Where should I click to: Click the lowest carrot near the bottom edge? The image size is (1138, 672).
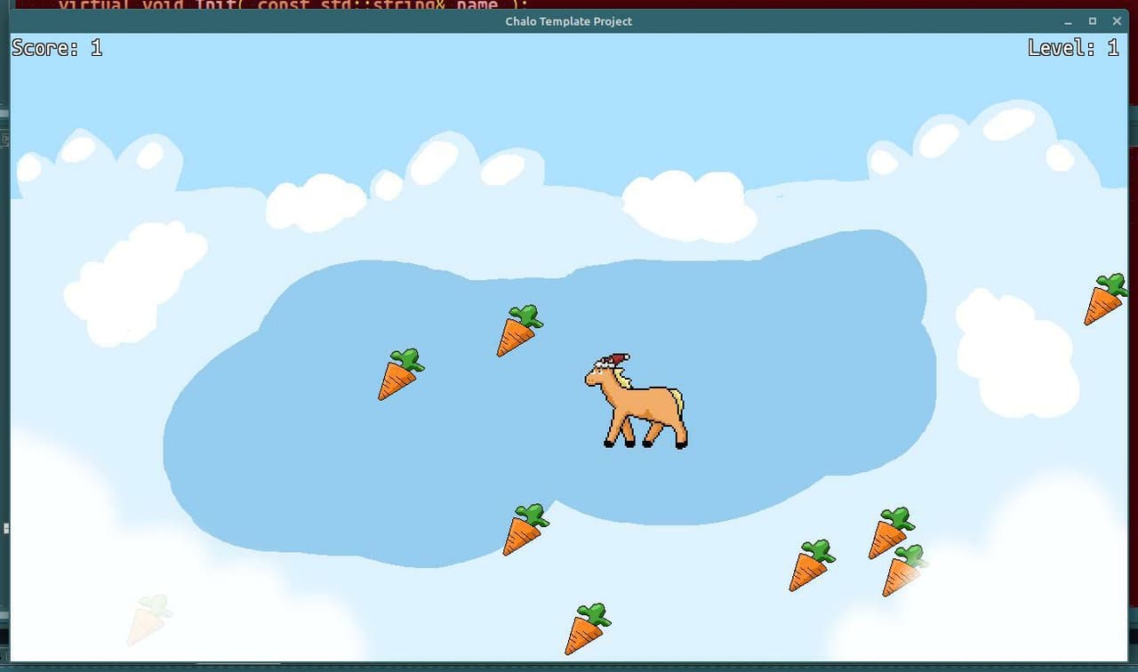pos(588,628)
